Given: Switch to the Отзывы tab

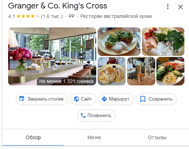Looking at the screenshot, I should [157, 137].
